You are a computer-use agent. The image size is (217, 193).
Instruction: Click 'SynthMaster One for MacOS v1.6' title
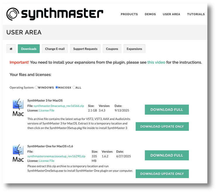tap(50, 146)
